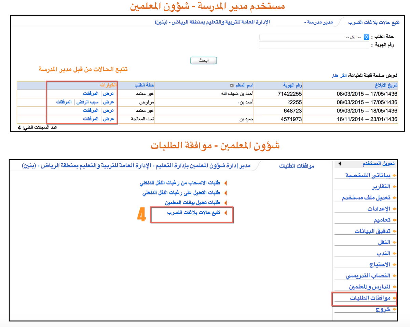This screenshot has height=327, width=410.
Task: Focus the رقم الهوية search input field
Action: click(x=314, y=45)
